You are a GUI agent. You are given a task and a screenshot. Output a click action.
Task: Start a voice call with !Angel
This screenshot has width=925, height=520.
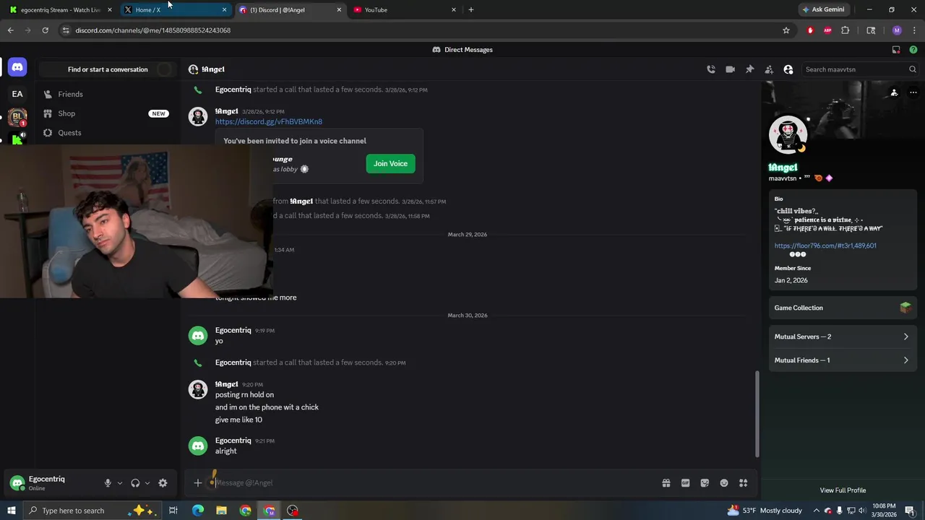point(711,69)
